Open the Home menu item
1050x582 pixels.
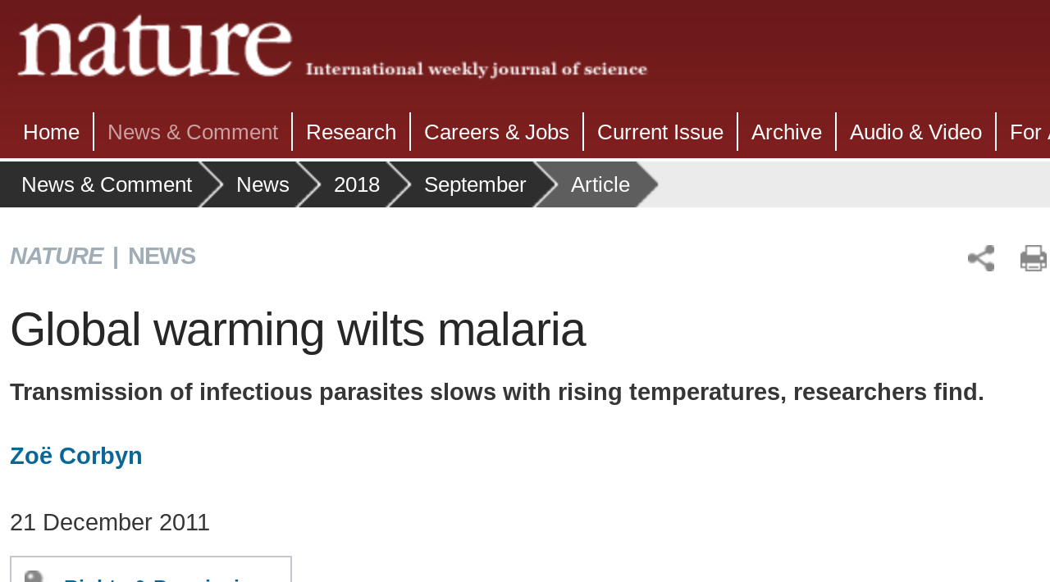tap(51, 132)
